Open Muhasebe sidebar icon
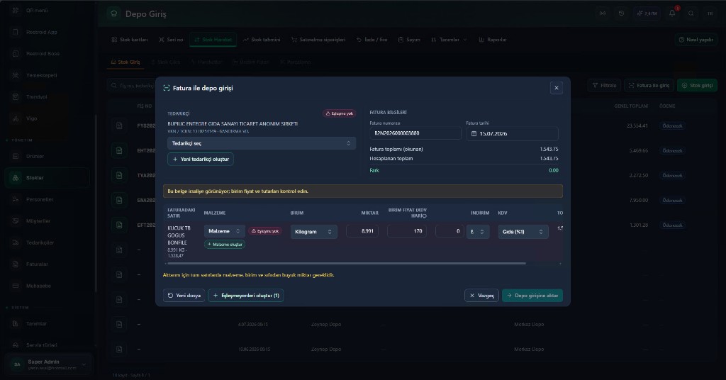This screenshot has width=726, height=380. click(x=16, y=286)
